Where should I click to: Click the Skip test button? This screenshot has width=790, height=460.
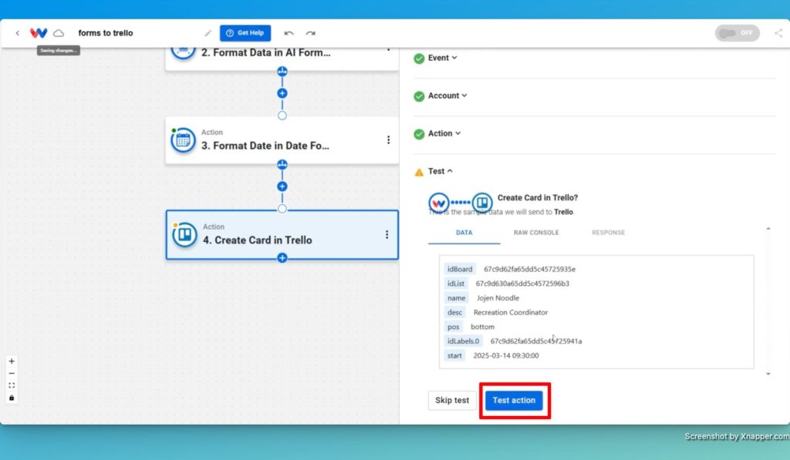pyautogui.click(x=452, y=400)
